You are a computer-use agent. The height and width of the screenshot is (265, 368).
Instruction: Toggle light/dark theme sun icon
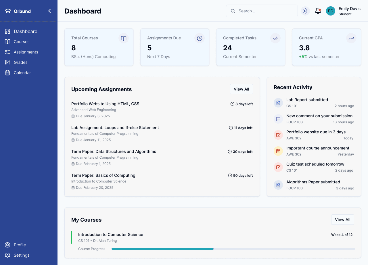pyautogui.click(x=305, y=11)
